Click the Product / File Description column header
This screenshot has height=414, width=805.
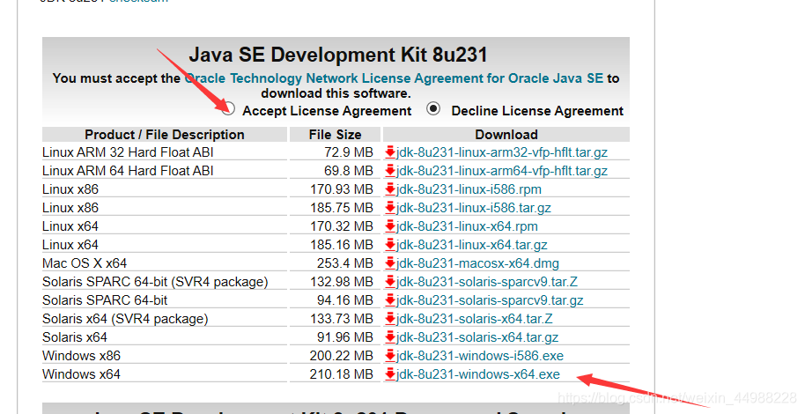coord(165,135)
